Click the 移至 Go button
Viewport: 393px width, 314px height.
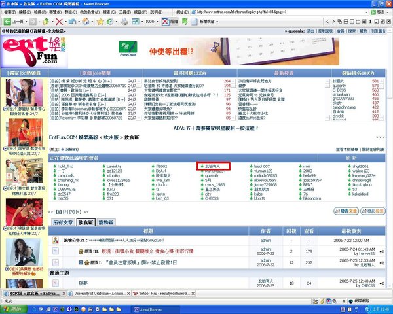[378, 12]
